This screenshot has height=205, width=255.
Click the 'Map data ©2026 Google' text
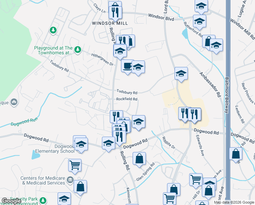(x=234, y=203)
